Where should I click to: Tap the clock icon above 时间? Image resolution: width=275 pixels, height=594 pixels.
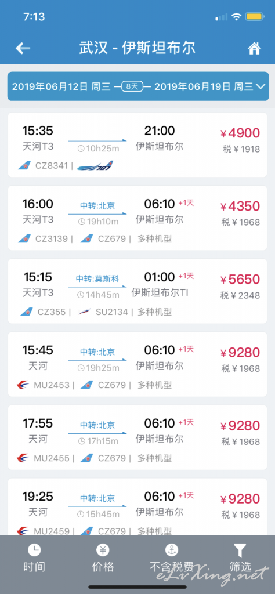point(34,550)
